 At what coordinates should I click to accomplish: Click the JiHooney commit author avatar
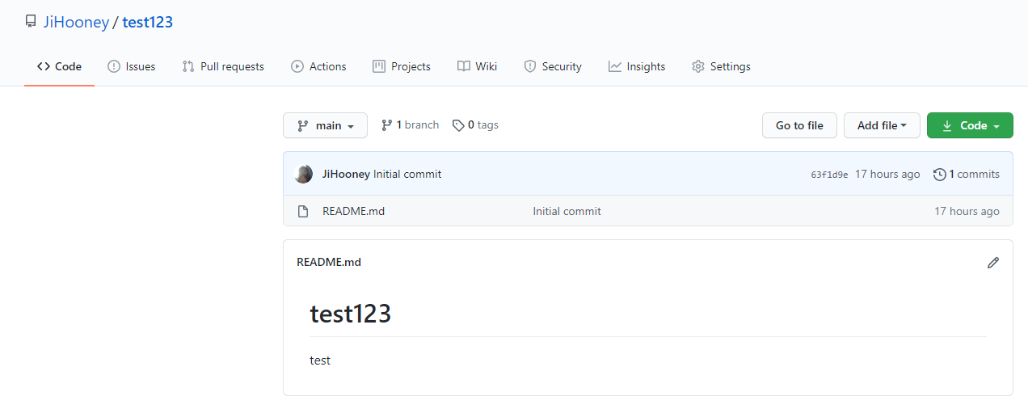coord(304,174)
